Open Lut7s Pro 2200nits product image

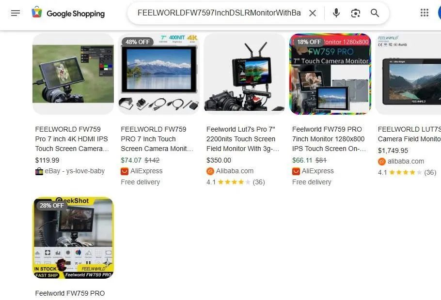pos(244,74)
